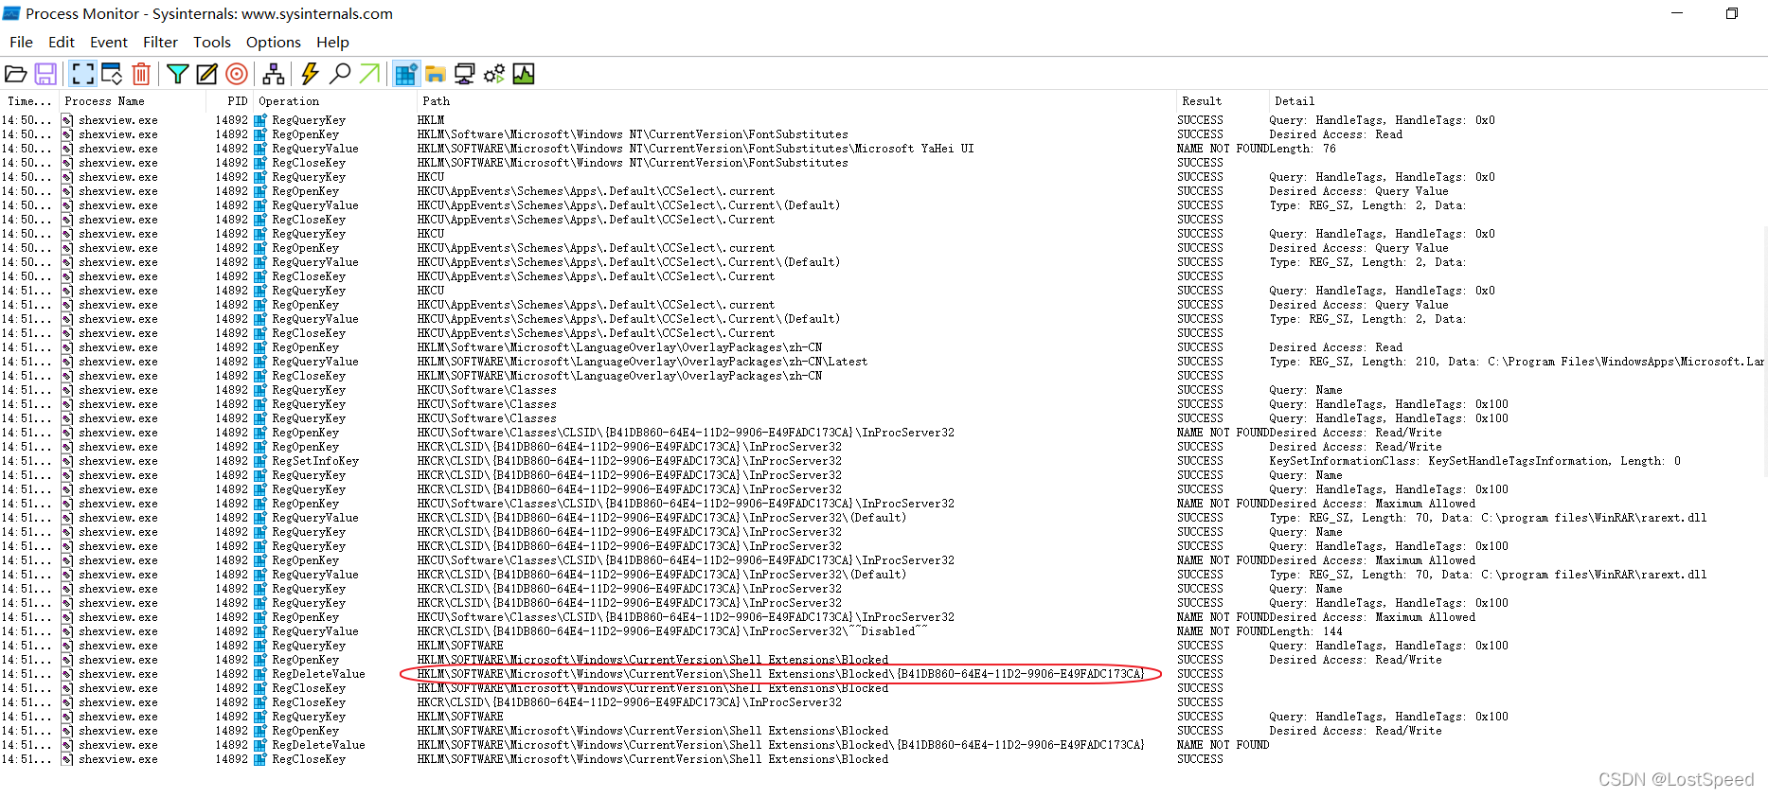Viewport: 1768px width, 798px height.
Task: Show the Process Tree icon
Action: pos(274,74)
